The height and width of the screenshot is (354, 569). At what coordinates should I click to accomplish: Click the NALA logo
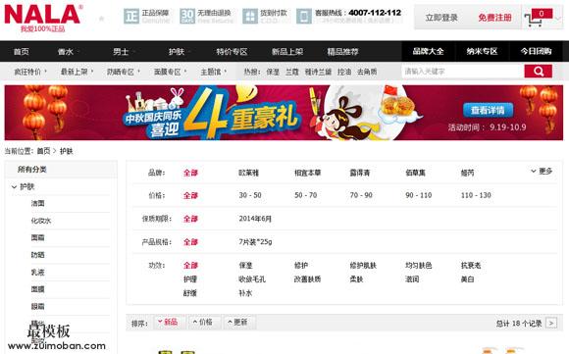(42, 18)
